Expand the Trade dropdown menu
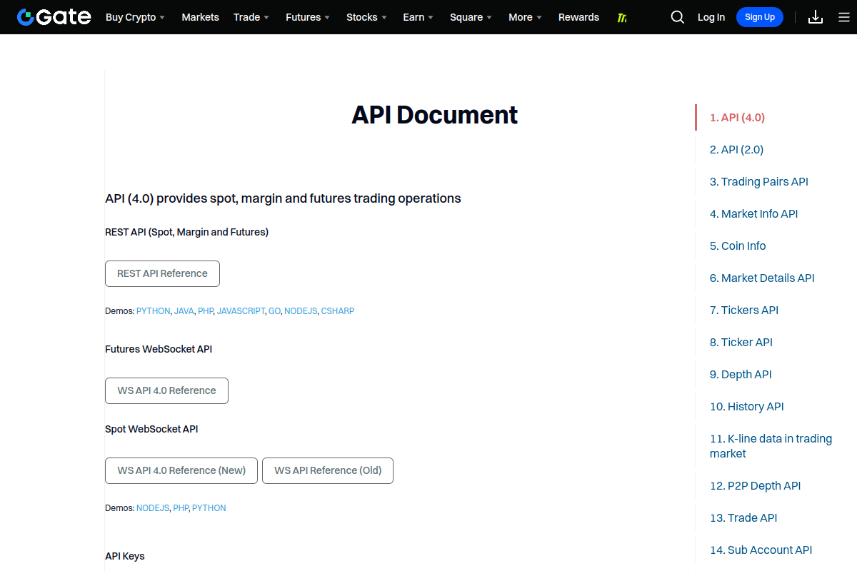The width and height of the screenshot is (857, 571). coord(251,17)
